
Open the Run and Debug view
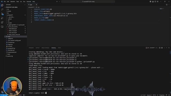[x=2, y=18]
